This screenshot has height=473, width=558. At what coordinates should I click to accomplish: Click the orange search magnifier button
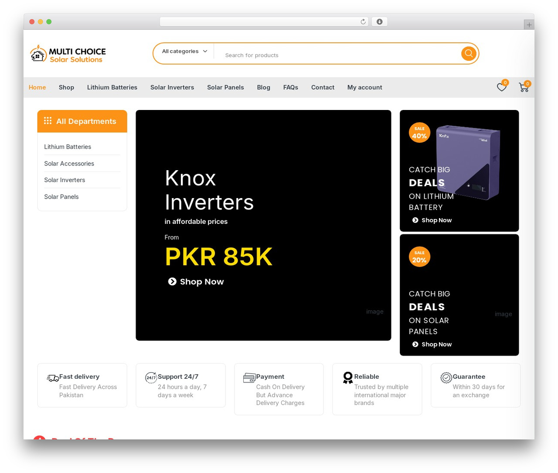click(469, 53)
